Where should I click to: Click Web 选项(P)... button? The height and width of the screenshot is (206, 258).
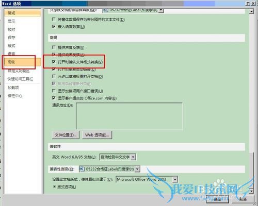click(x=97, y=135)
